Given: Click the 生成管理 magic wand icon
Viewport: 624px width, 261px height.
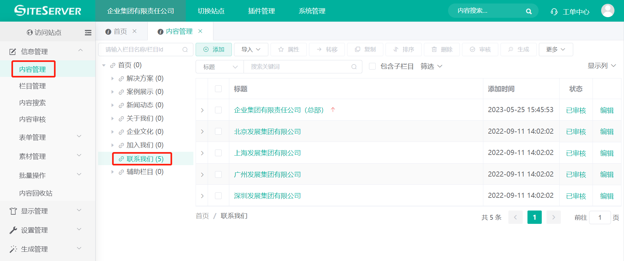Looking at the screenshot, I should click(13, 249).
